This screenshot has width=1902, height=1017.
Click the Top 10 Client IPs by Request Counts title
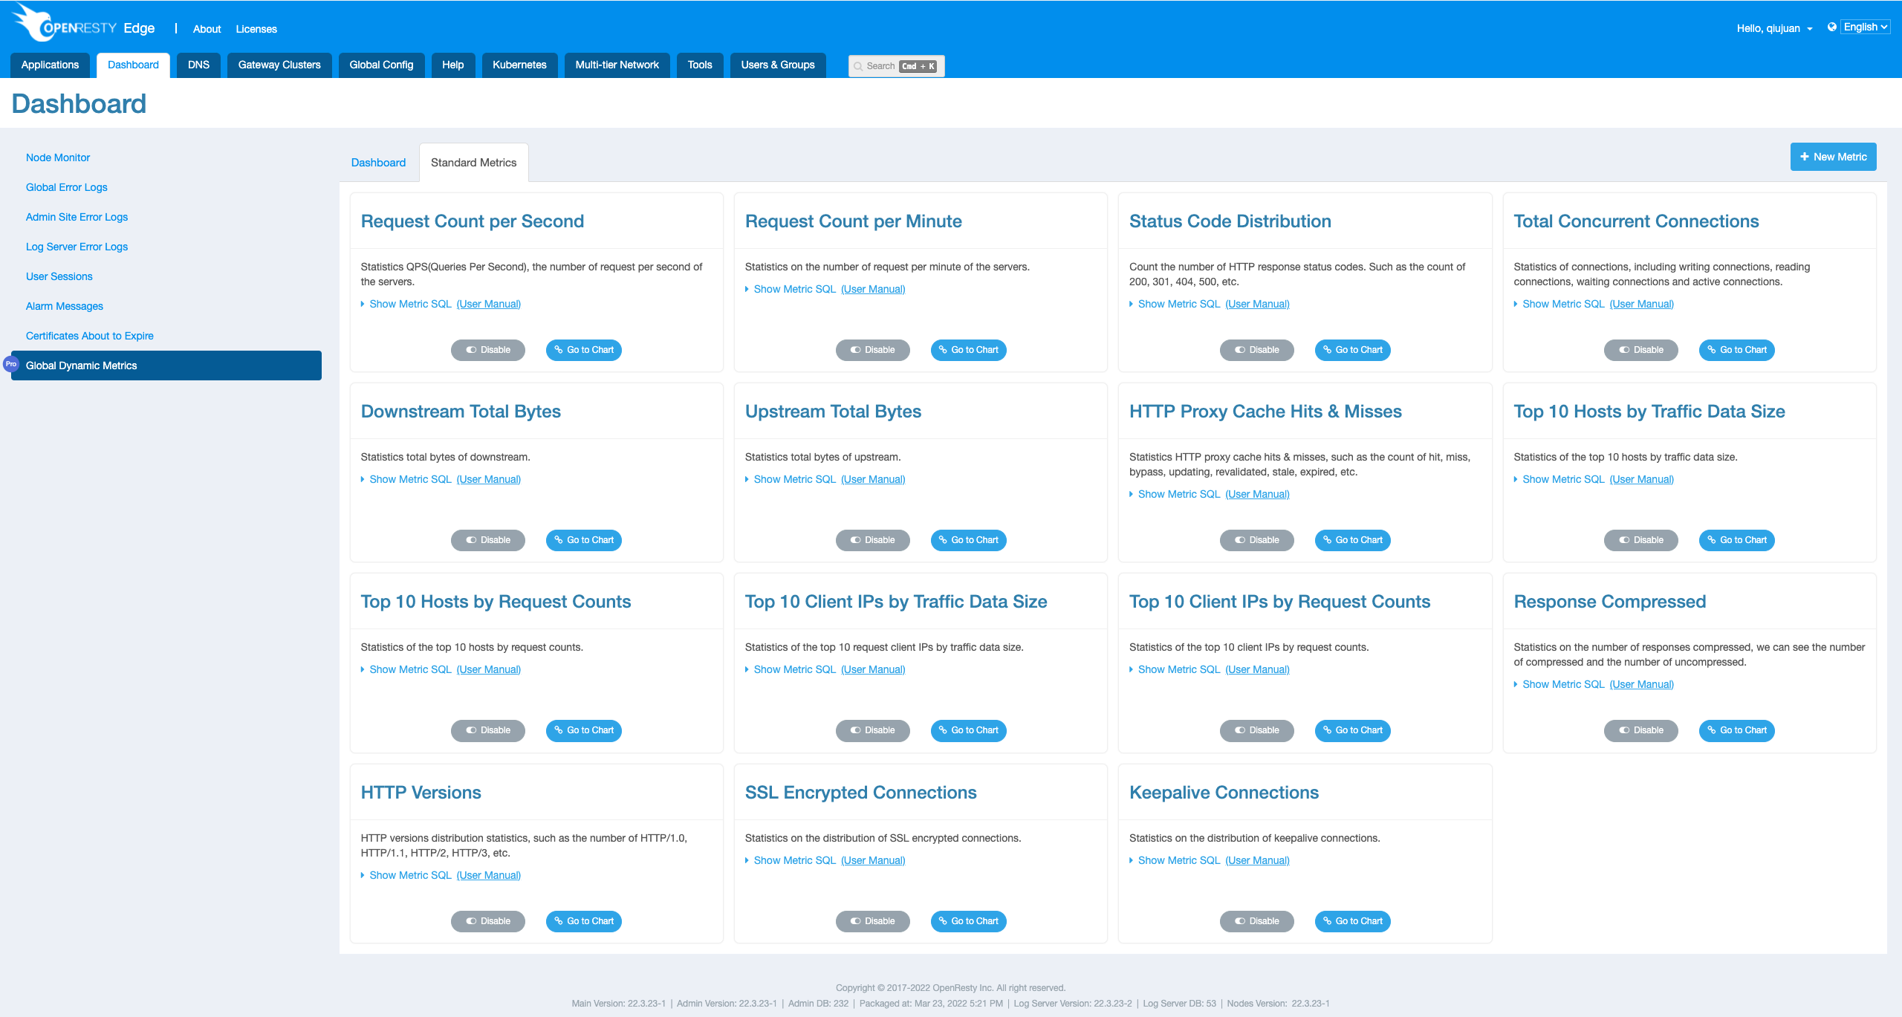pyautogui.click(x=1279, y=602)
